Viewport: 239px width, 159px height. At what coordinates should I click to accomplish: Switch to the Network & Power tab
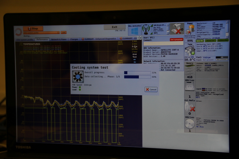(59, 39)
